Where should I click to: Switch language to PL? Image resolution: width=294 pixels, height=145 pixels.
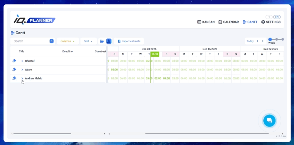point(269,17)
